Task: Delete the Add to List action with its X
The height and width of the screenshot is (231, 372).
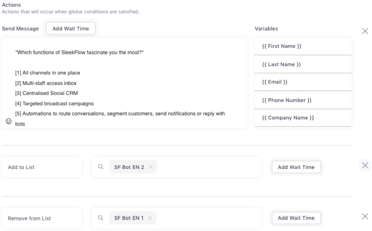Action: point(365,166)
